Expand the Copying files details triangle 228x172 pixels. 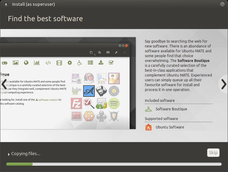click(9, 154)
